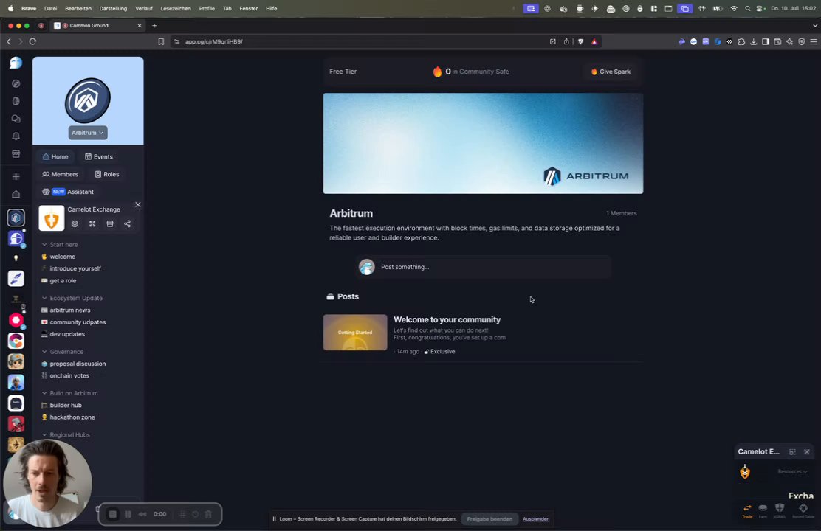Click the Post something input field
The height and width of the screenshot is (531, 821).
point(483,267)
